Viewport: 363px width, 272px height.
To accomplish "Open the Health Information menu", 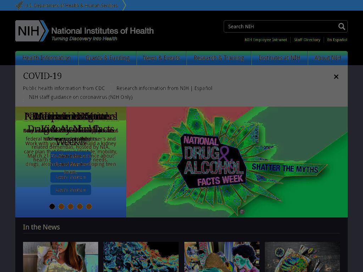I will pyautogui.click(x=47, y=58).
